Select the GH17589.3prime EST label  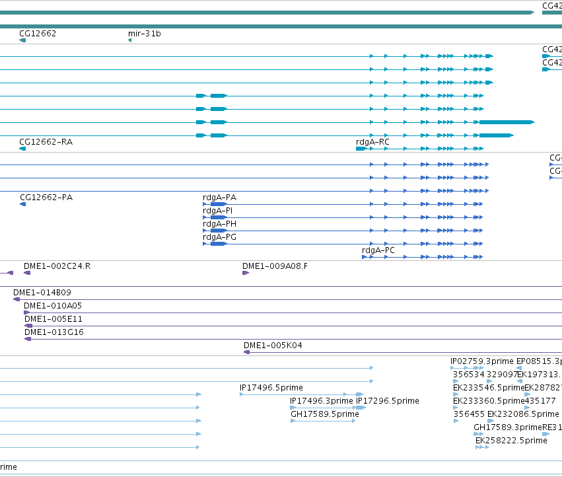pos(508,428)
